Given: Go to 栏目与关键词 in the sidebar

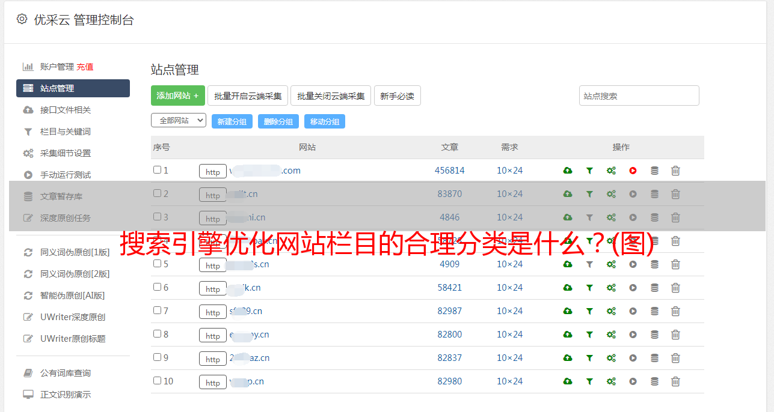Looking at the screenshot, I should pyautogui.click(x=66, y=132).
